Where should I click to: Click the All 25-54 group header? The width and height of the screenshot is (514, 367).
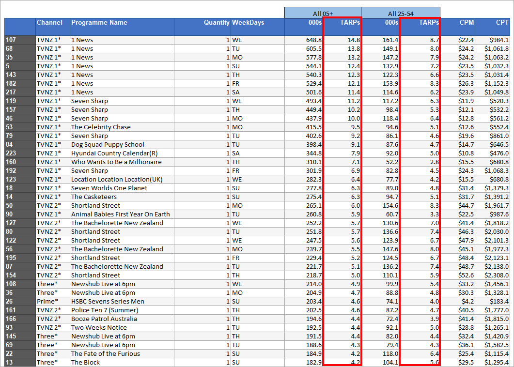coord(401,13)
